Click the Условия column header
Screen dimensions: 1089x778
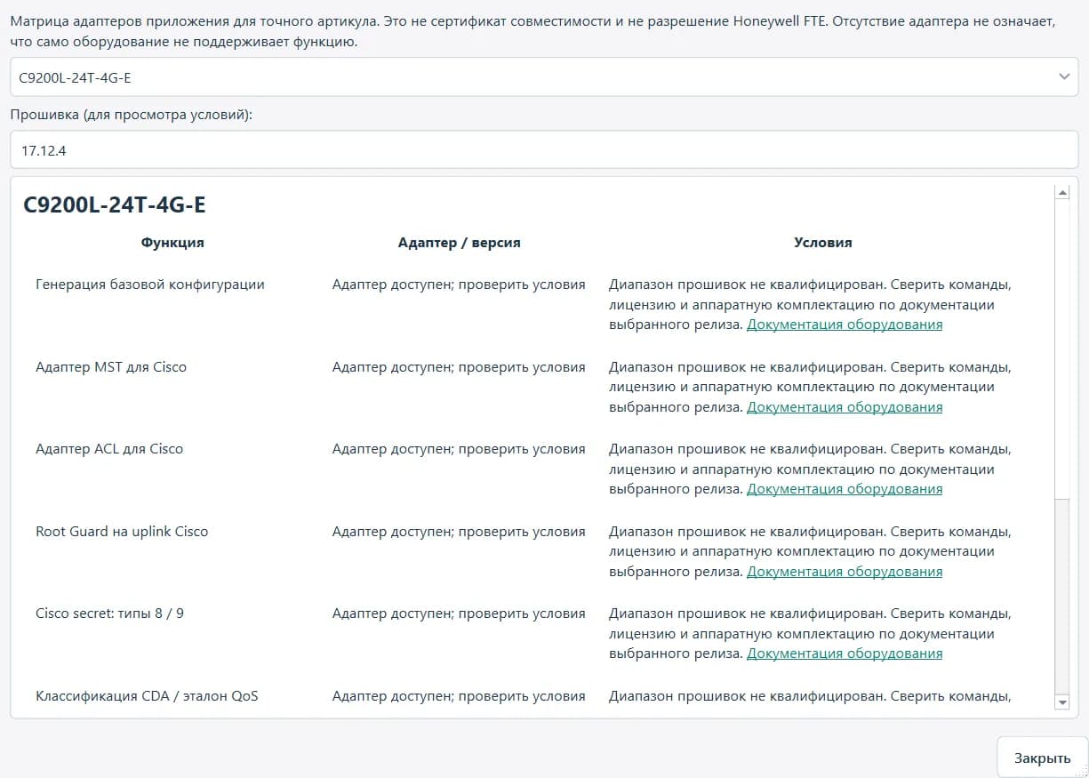pyautogui.click(x=823, y=243)
